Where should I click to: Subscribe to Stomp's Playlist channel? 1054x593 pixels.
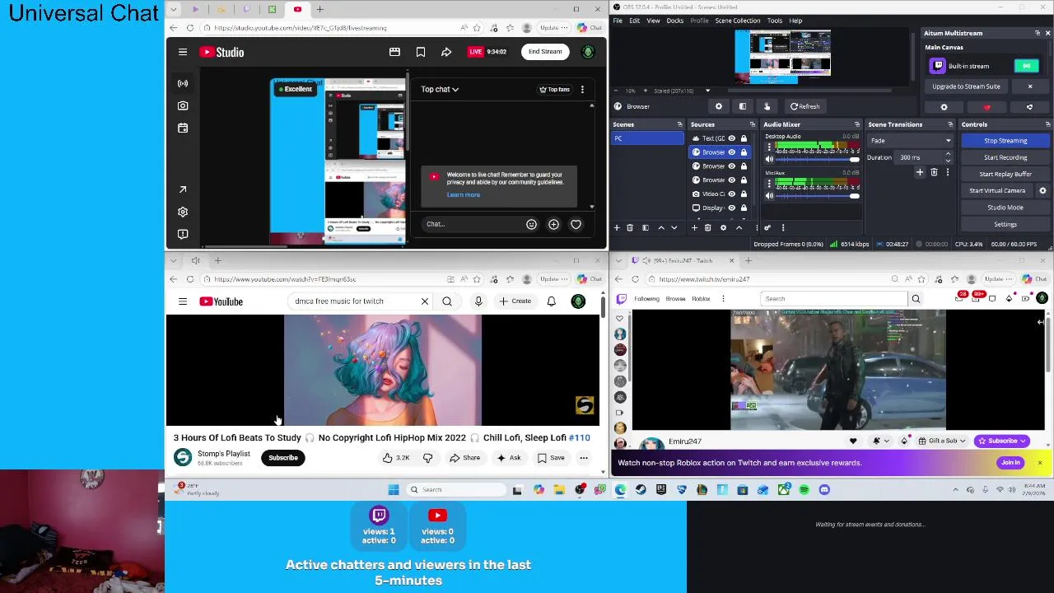pos(282,458)
